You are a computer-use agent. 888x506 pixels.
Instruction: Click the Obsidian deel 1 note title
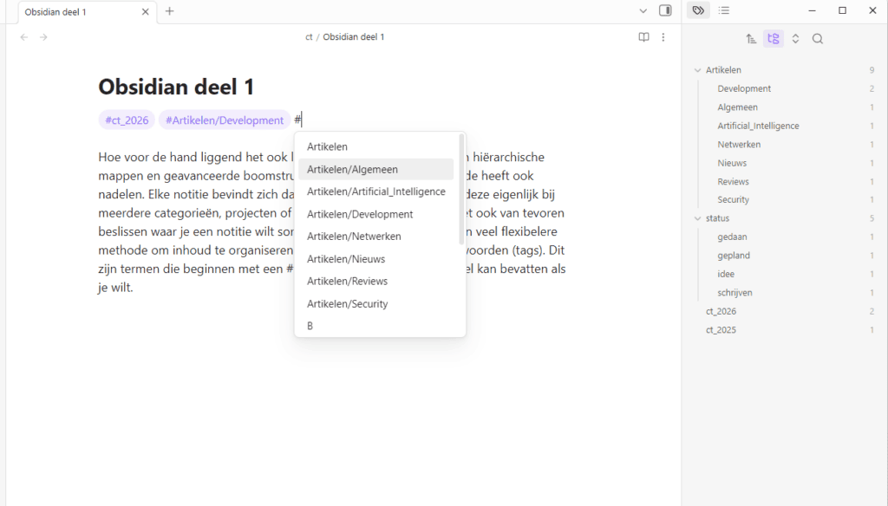click(176, 87)
